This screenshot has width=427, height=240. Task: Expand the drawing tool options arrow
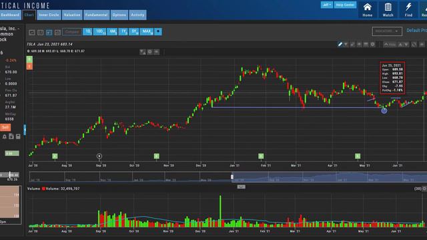pyautogui.click(x=346, y=45)
